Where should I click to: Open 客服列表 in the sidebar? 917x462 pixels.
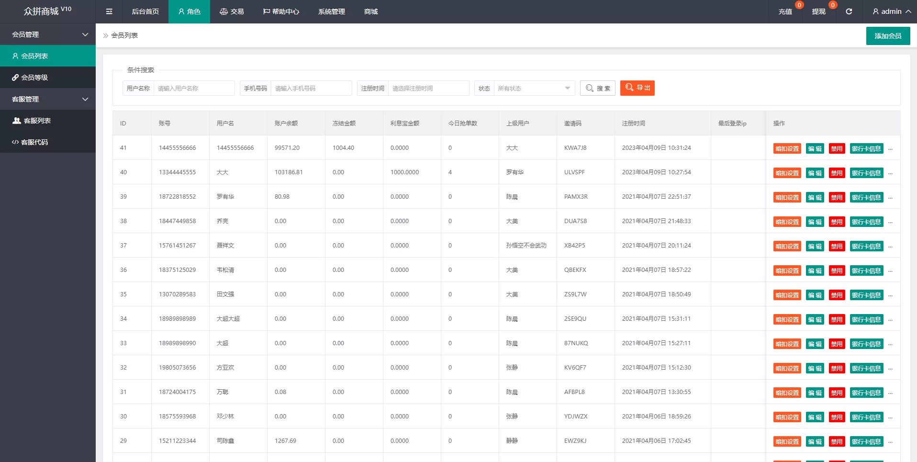coord(37,121)
